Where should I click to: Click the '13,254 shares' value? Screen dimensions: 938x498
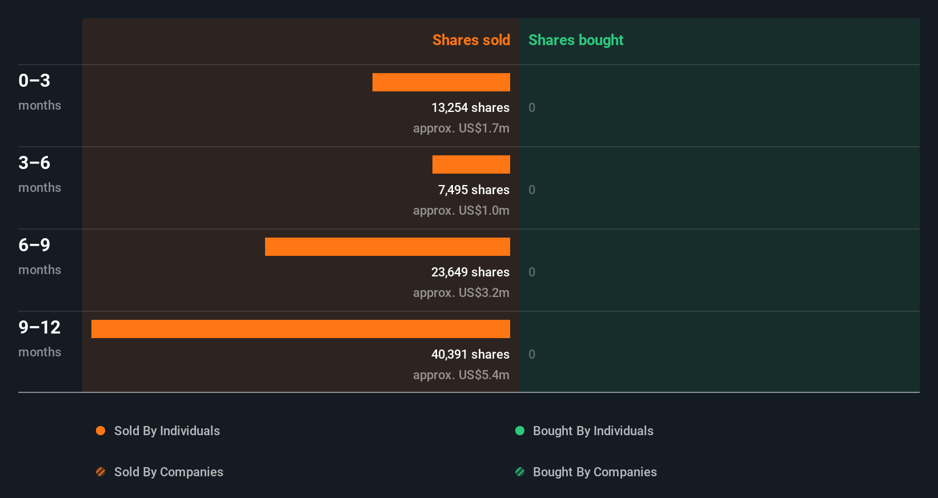(470, 107)
